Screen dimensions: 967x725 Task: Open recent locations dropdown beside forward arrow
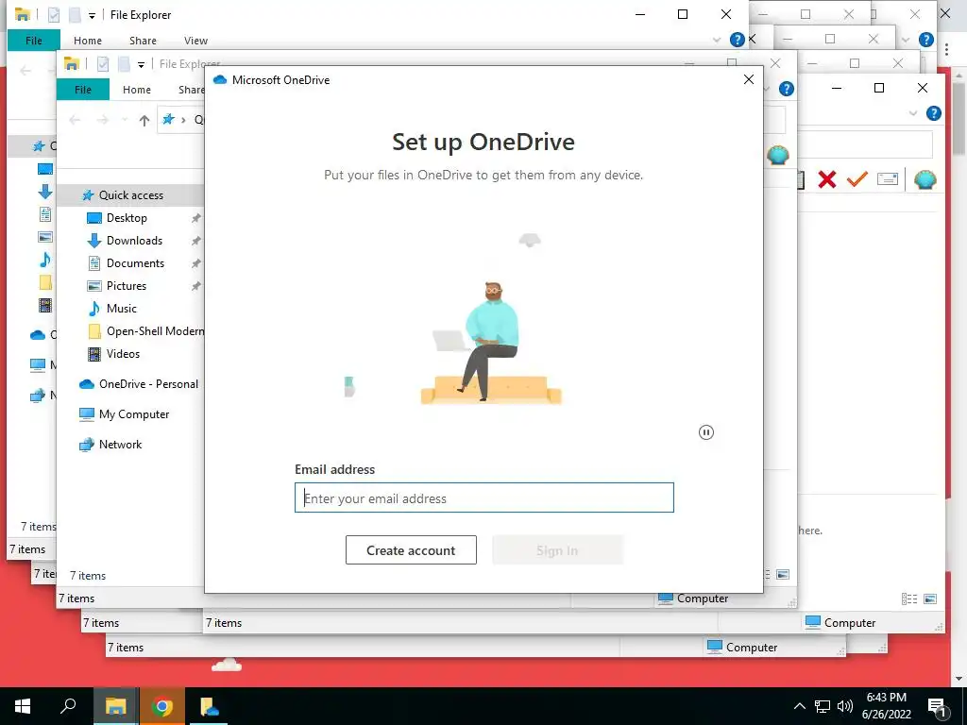point(125,120)
